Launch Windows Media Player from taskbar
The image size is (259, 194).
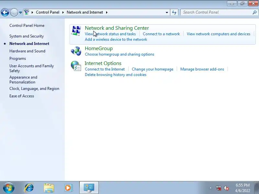(x=68, y=188)
